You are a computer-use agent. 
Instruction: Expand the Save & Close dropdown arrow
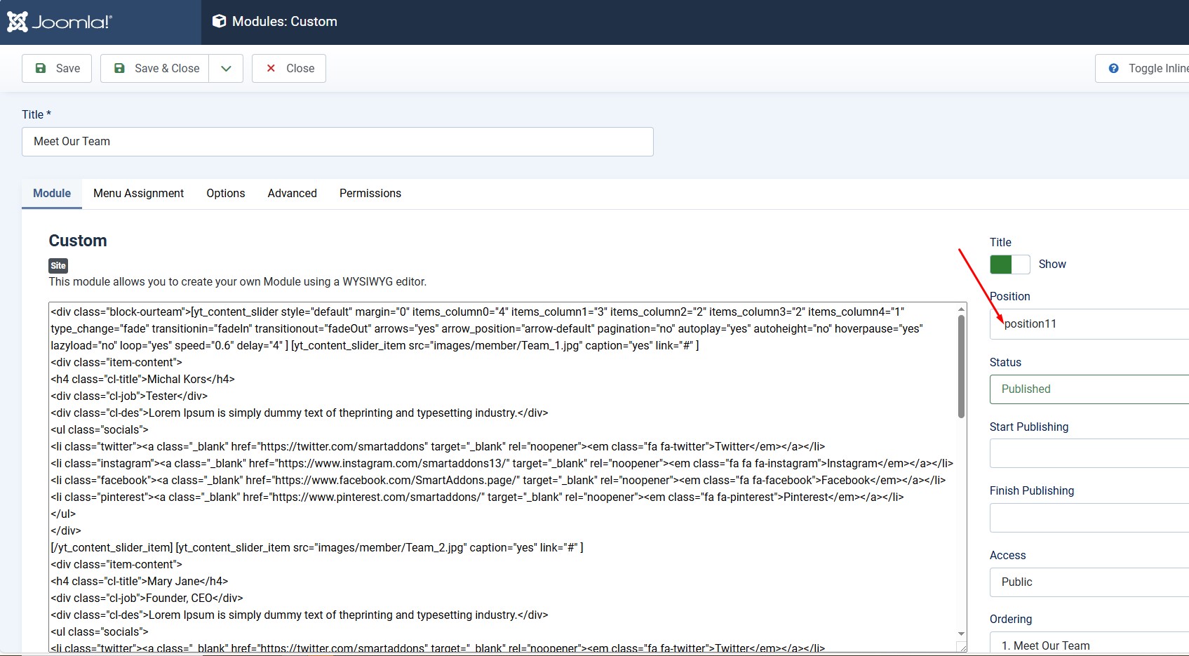[226, 68]
